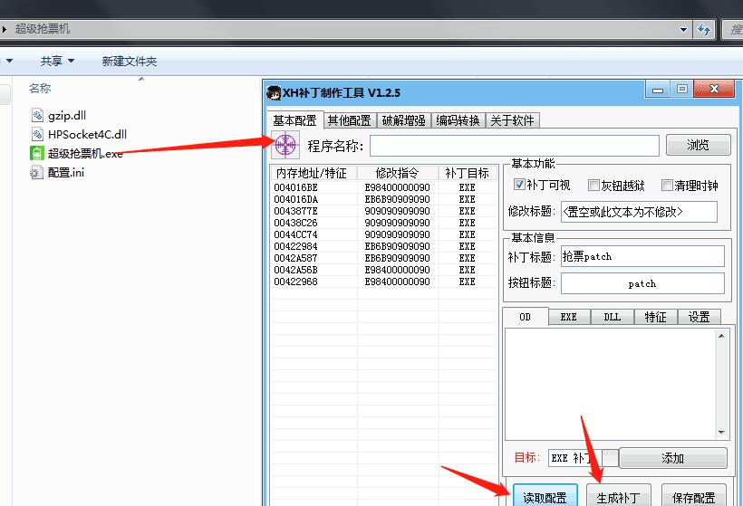Click the 修改标题 text field
Image resolution: width=743 pixels, height=506 pixels.
coord(639,212)
